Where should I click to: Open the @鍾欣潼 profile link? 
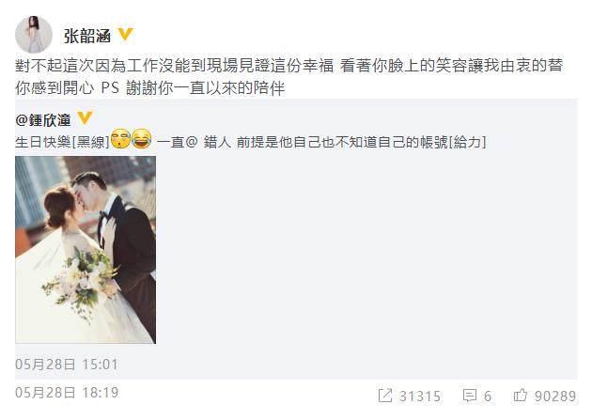pyautogui.click(x=43, y=120)
